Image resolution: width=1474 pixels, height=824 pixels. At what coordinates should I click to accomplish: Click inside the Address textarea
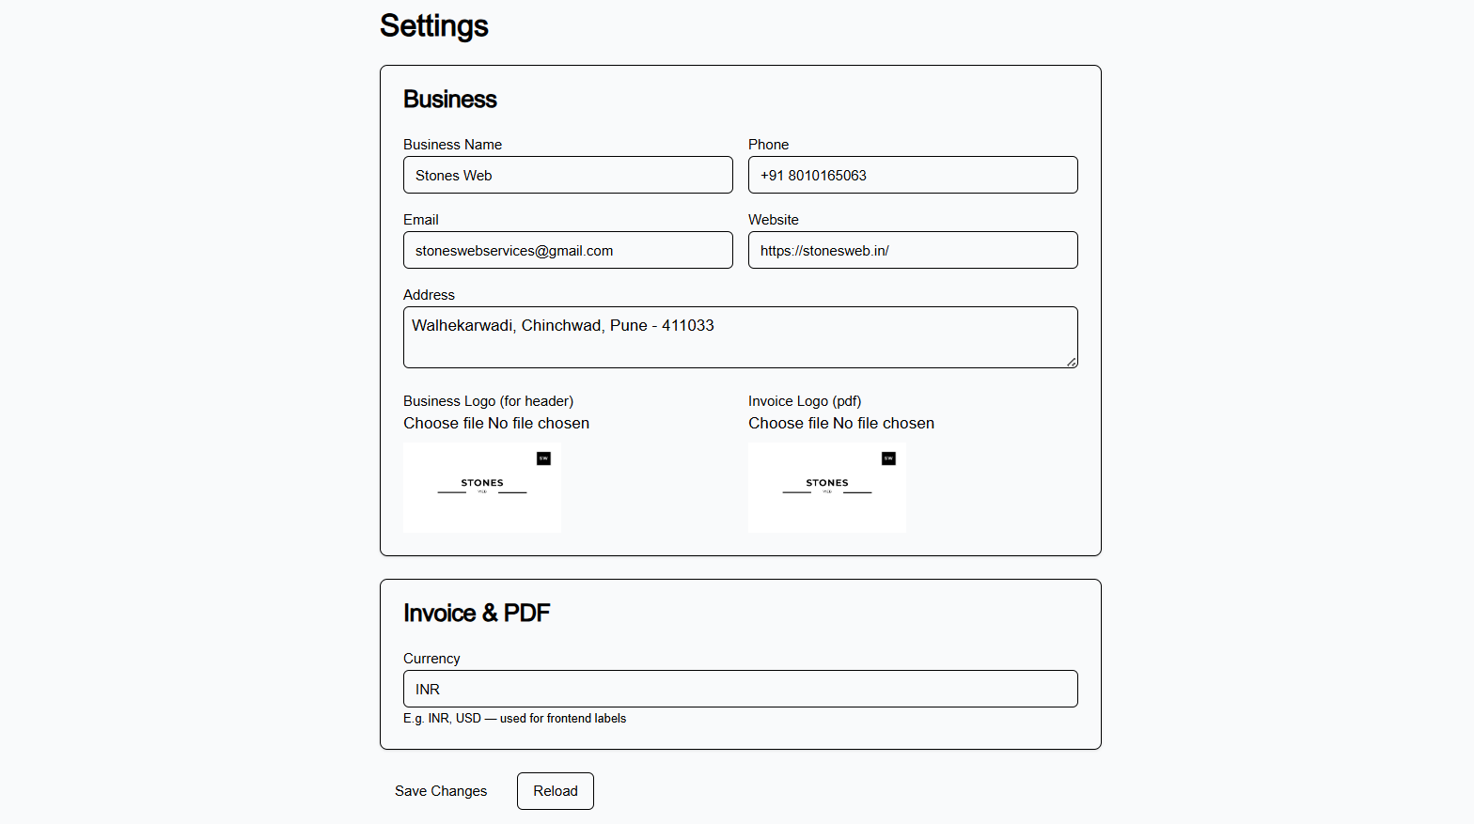(740, 336)
